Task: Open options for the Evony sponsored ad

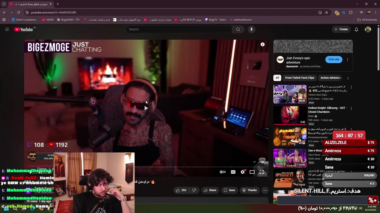Action: click(x=347, y=59)
